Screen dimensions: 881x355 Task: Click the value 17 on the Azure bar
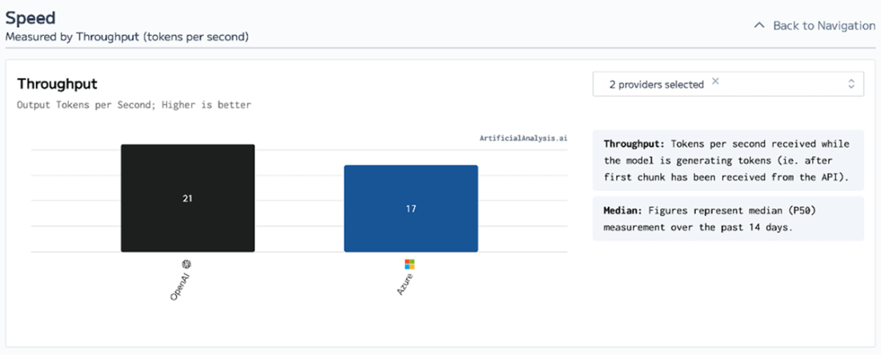coord(411,209)
